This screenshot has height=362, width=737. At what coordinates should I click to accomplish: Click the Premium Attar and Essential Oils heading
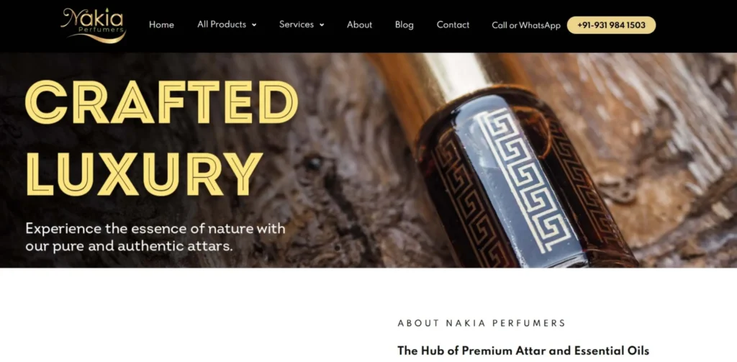[x=523, y=350]
